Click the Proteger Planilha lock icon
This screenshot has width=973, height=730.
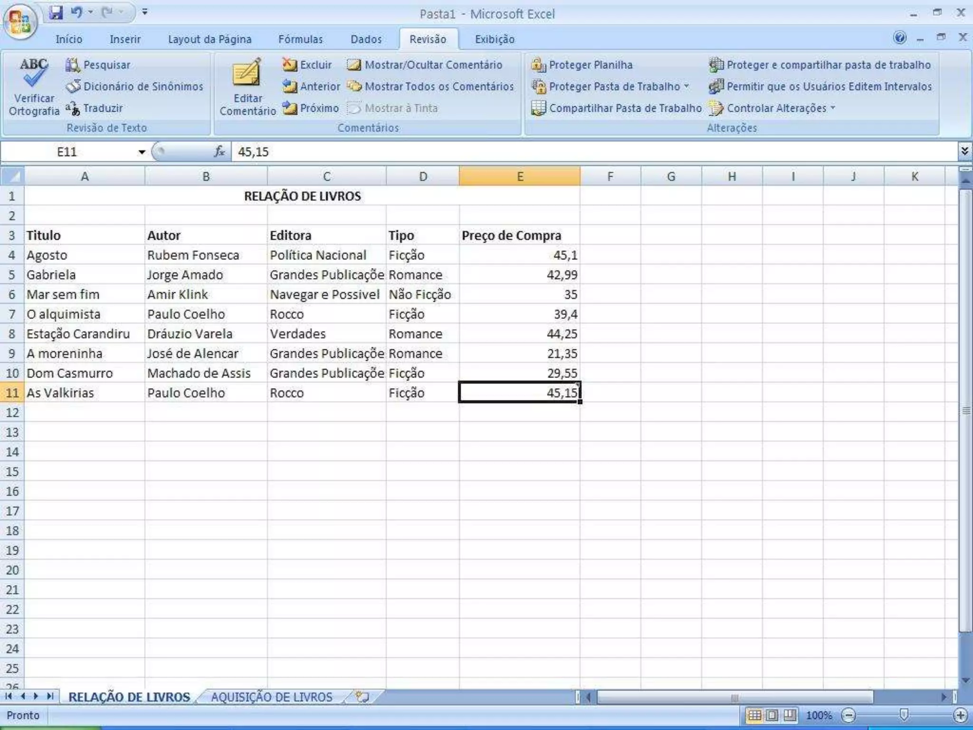coord(538,65)
